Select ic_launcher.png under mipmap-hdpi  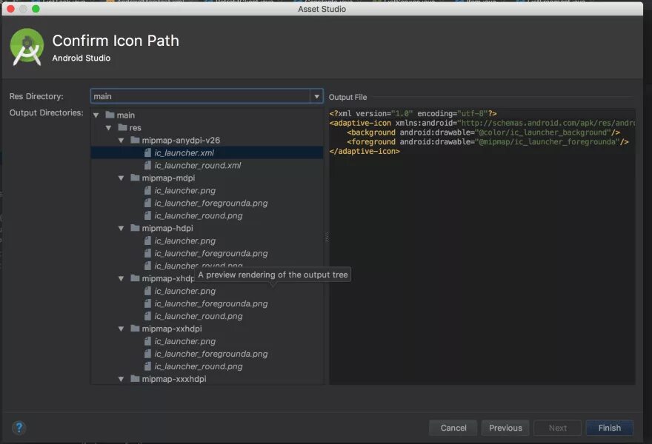[185, 241]
